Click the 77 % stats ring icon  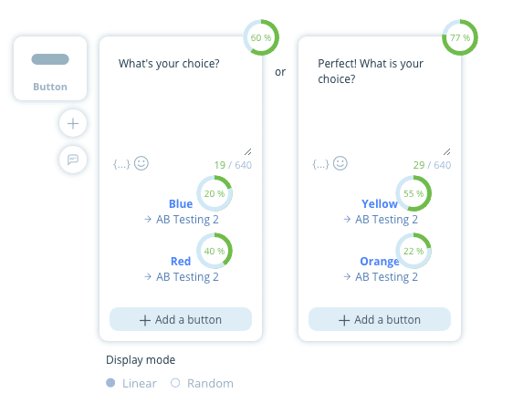click(460, 37)
